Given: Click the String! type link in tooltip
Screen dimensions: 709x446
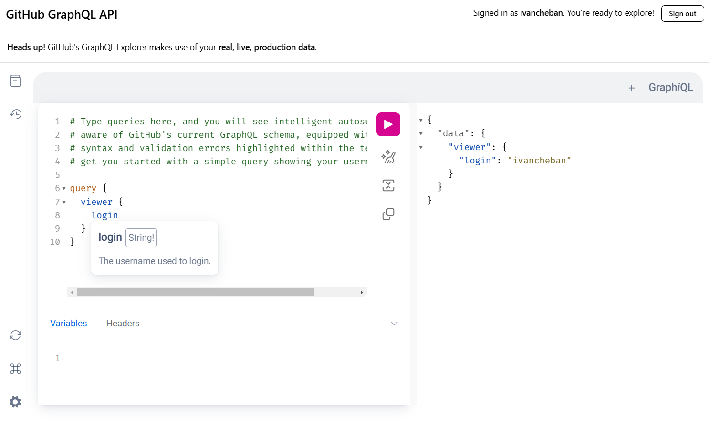Looking at the screenshot, I should tap(141, 238).
